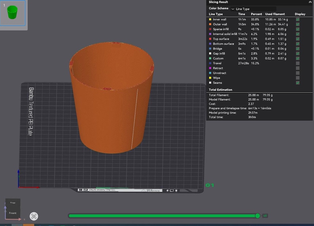
Task: Click the Total Estimation heading
Action: [x=220, y=90]
